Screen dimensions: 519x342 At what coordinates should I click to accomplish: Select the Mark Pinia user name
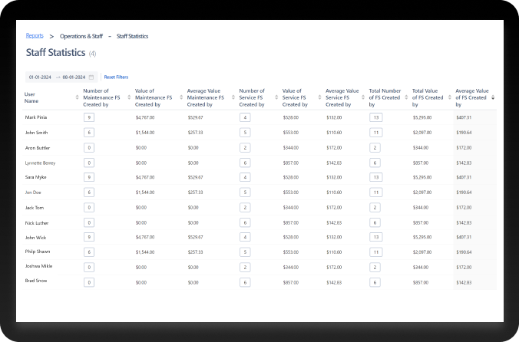(36, 117)
